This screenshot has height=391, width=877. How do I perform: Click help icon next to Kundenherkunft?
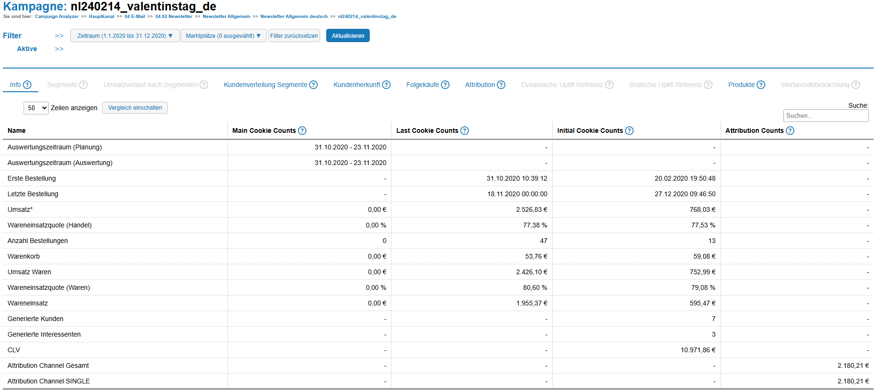[386, 85]
